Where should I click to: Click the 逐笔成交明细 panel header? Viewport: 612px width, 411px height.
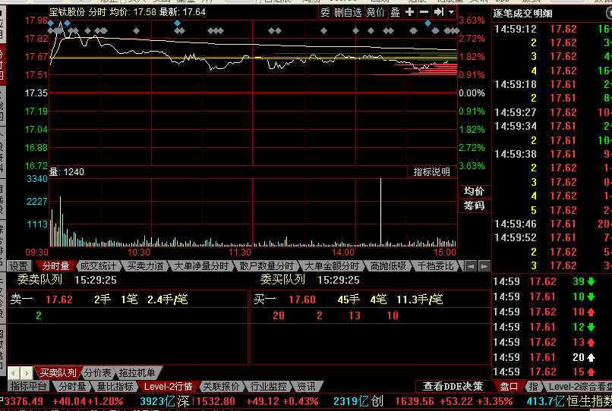tap(522, 14)
